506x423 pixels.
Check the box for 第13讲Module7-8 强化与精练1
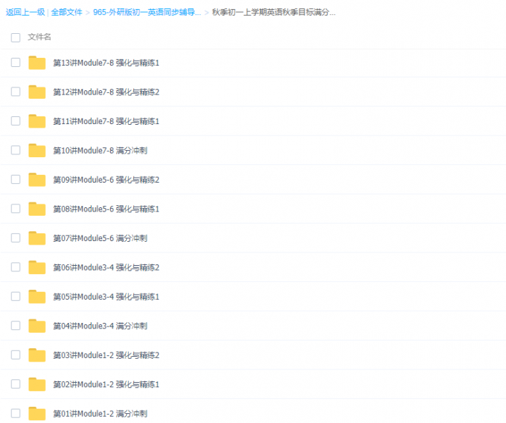pos(16,62)
